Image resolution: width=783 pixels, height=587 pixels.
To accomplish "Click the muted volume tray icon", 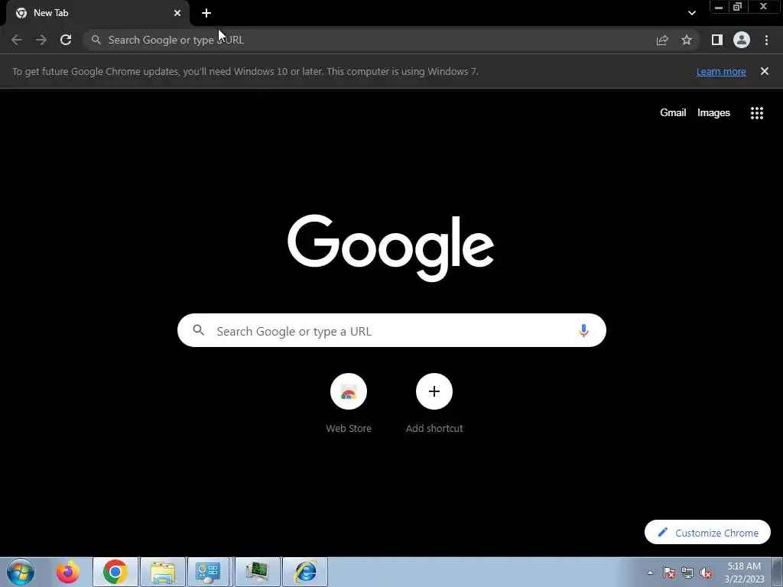I will tap(706, 572).
